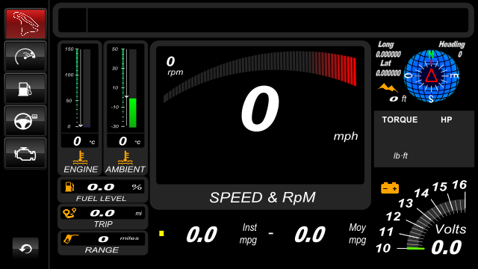The width and height of the screenshot is (478, 269).
Task: Select the steering wheel sidebar button
Action: point(25,121)
